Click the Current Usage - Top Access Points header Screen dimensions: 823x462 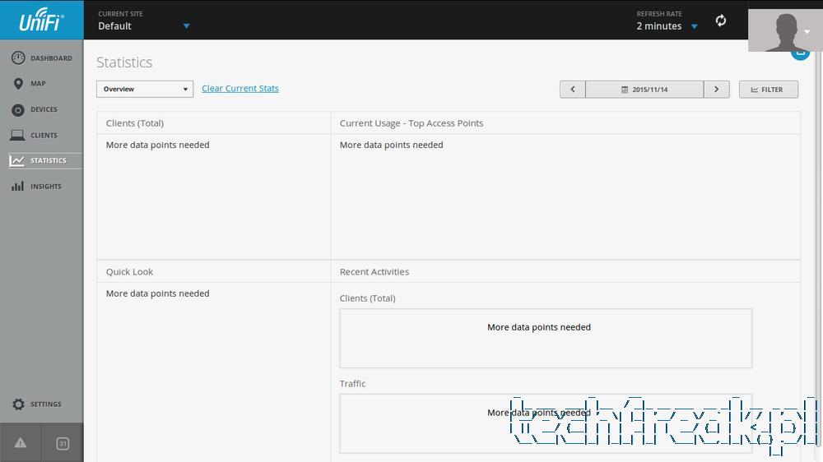tap(411, 123)
